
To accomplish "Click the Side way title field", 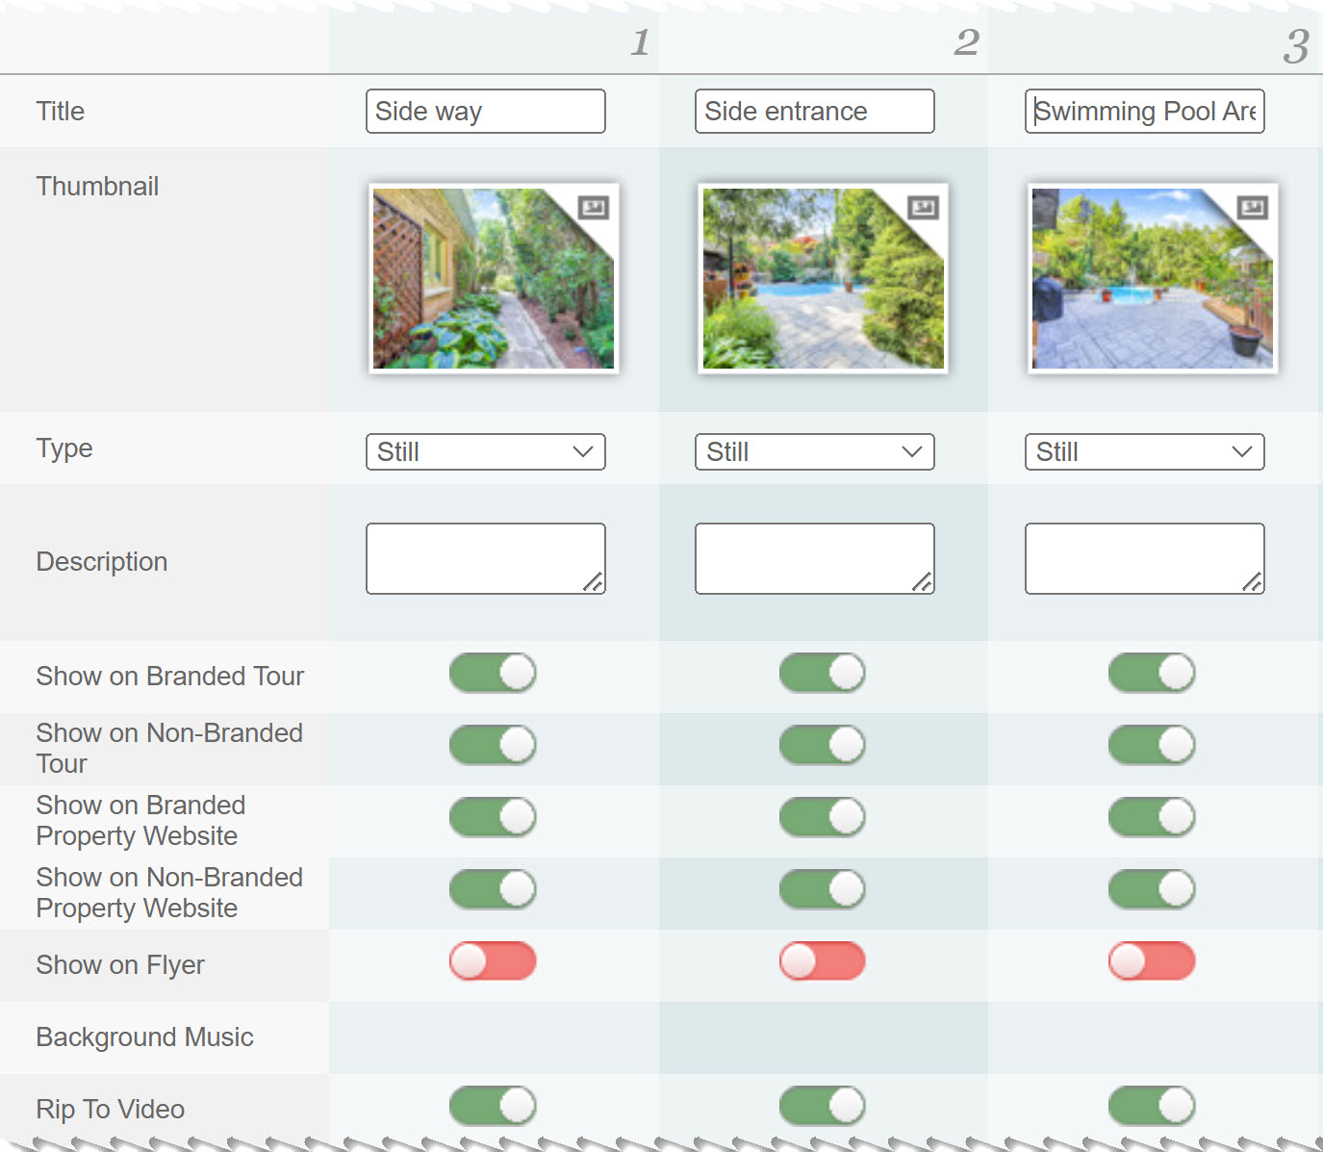I will pyautogui.click(x=486, y=112).
